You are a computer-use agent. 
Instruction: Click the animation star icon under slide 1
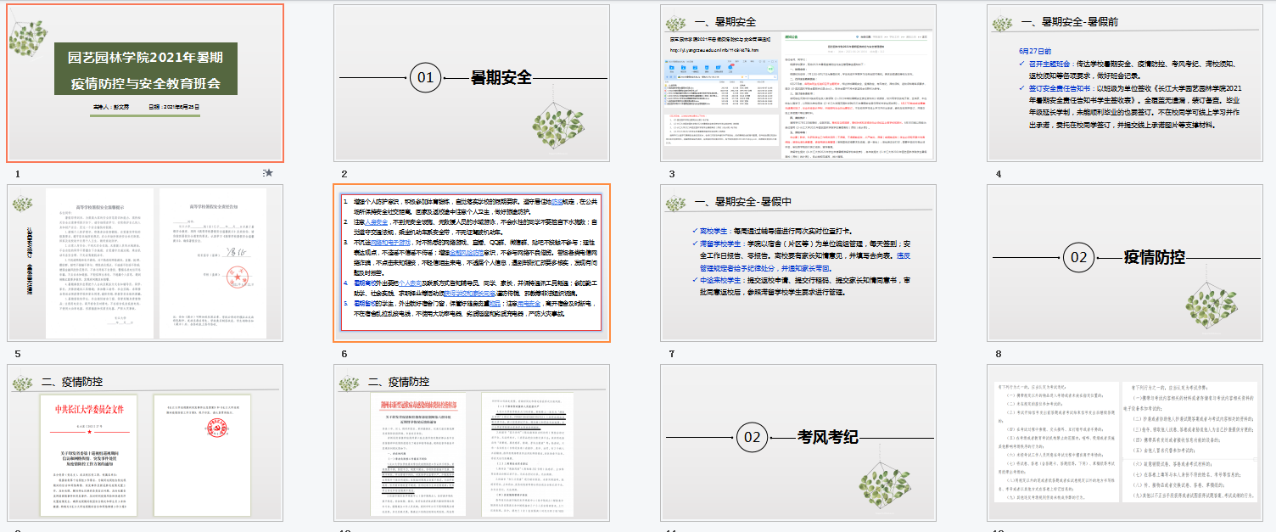click(268, 173)
